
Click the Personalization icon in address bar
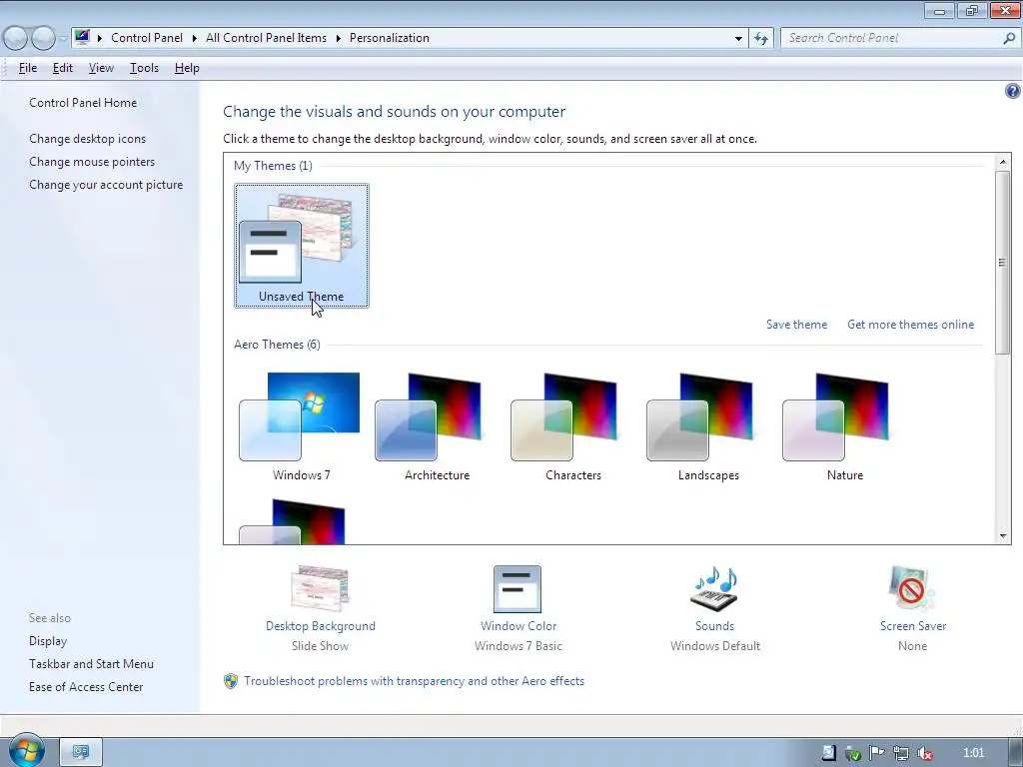[x=82, y=37]
